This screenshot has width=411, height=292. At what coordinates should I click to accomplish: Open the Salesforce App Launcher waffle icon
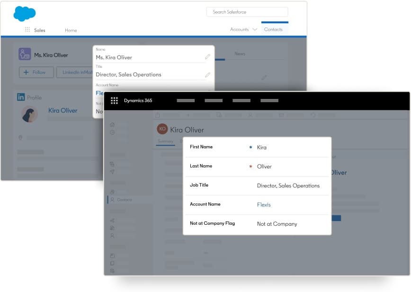27,30
